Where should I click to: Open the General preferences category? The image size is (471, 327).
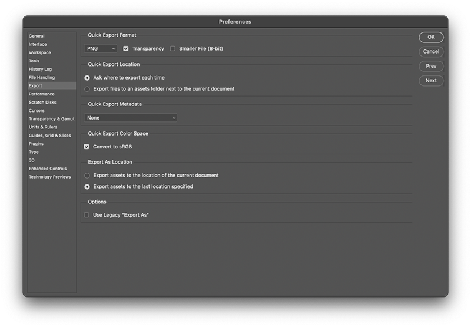tap(37, 37)
